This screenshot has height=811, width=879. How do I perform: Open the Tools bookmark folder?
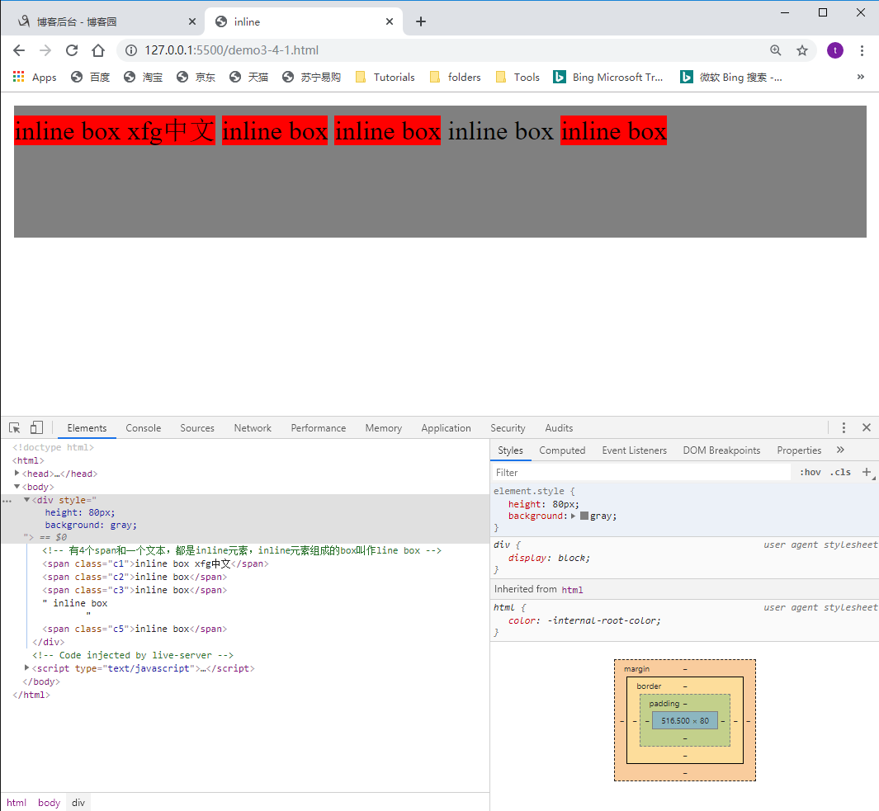click(518, 78)
